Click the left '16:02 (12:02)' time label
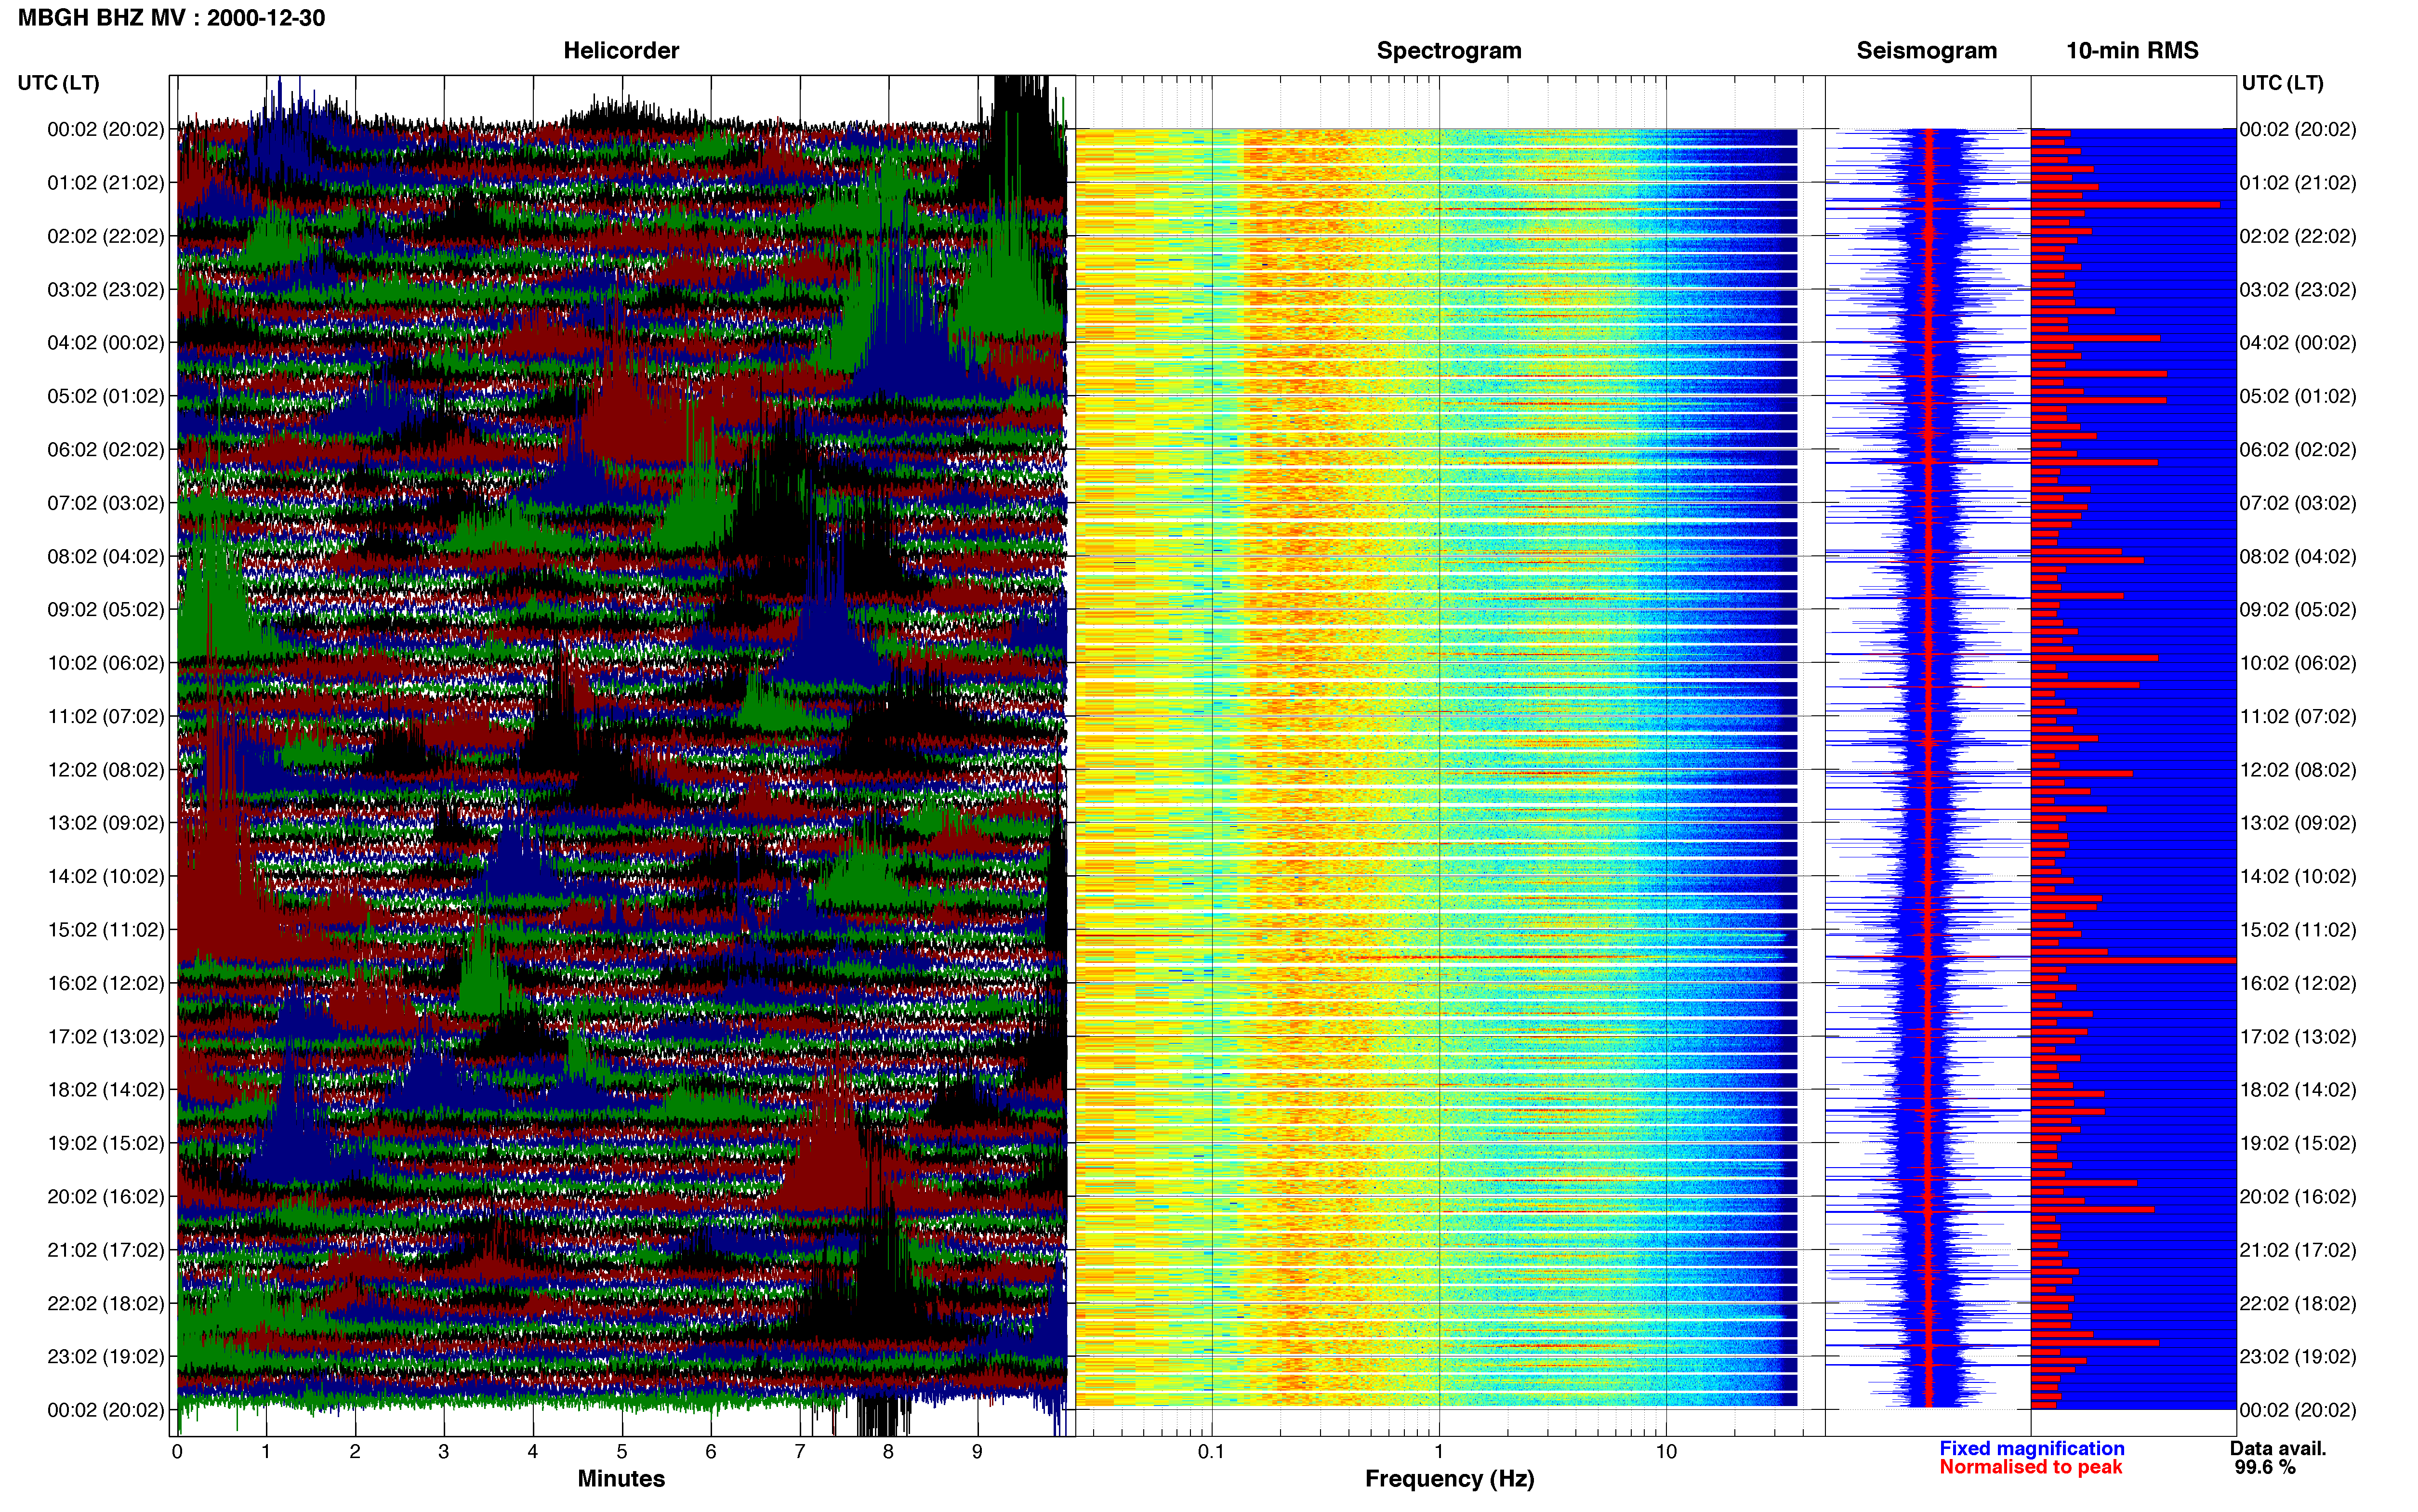 click(x=106, y=983)
